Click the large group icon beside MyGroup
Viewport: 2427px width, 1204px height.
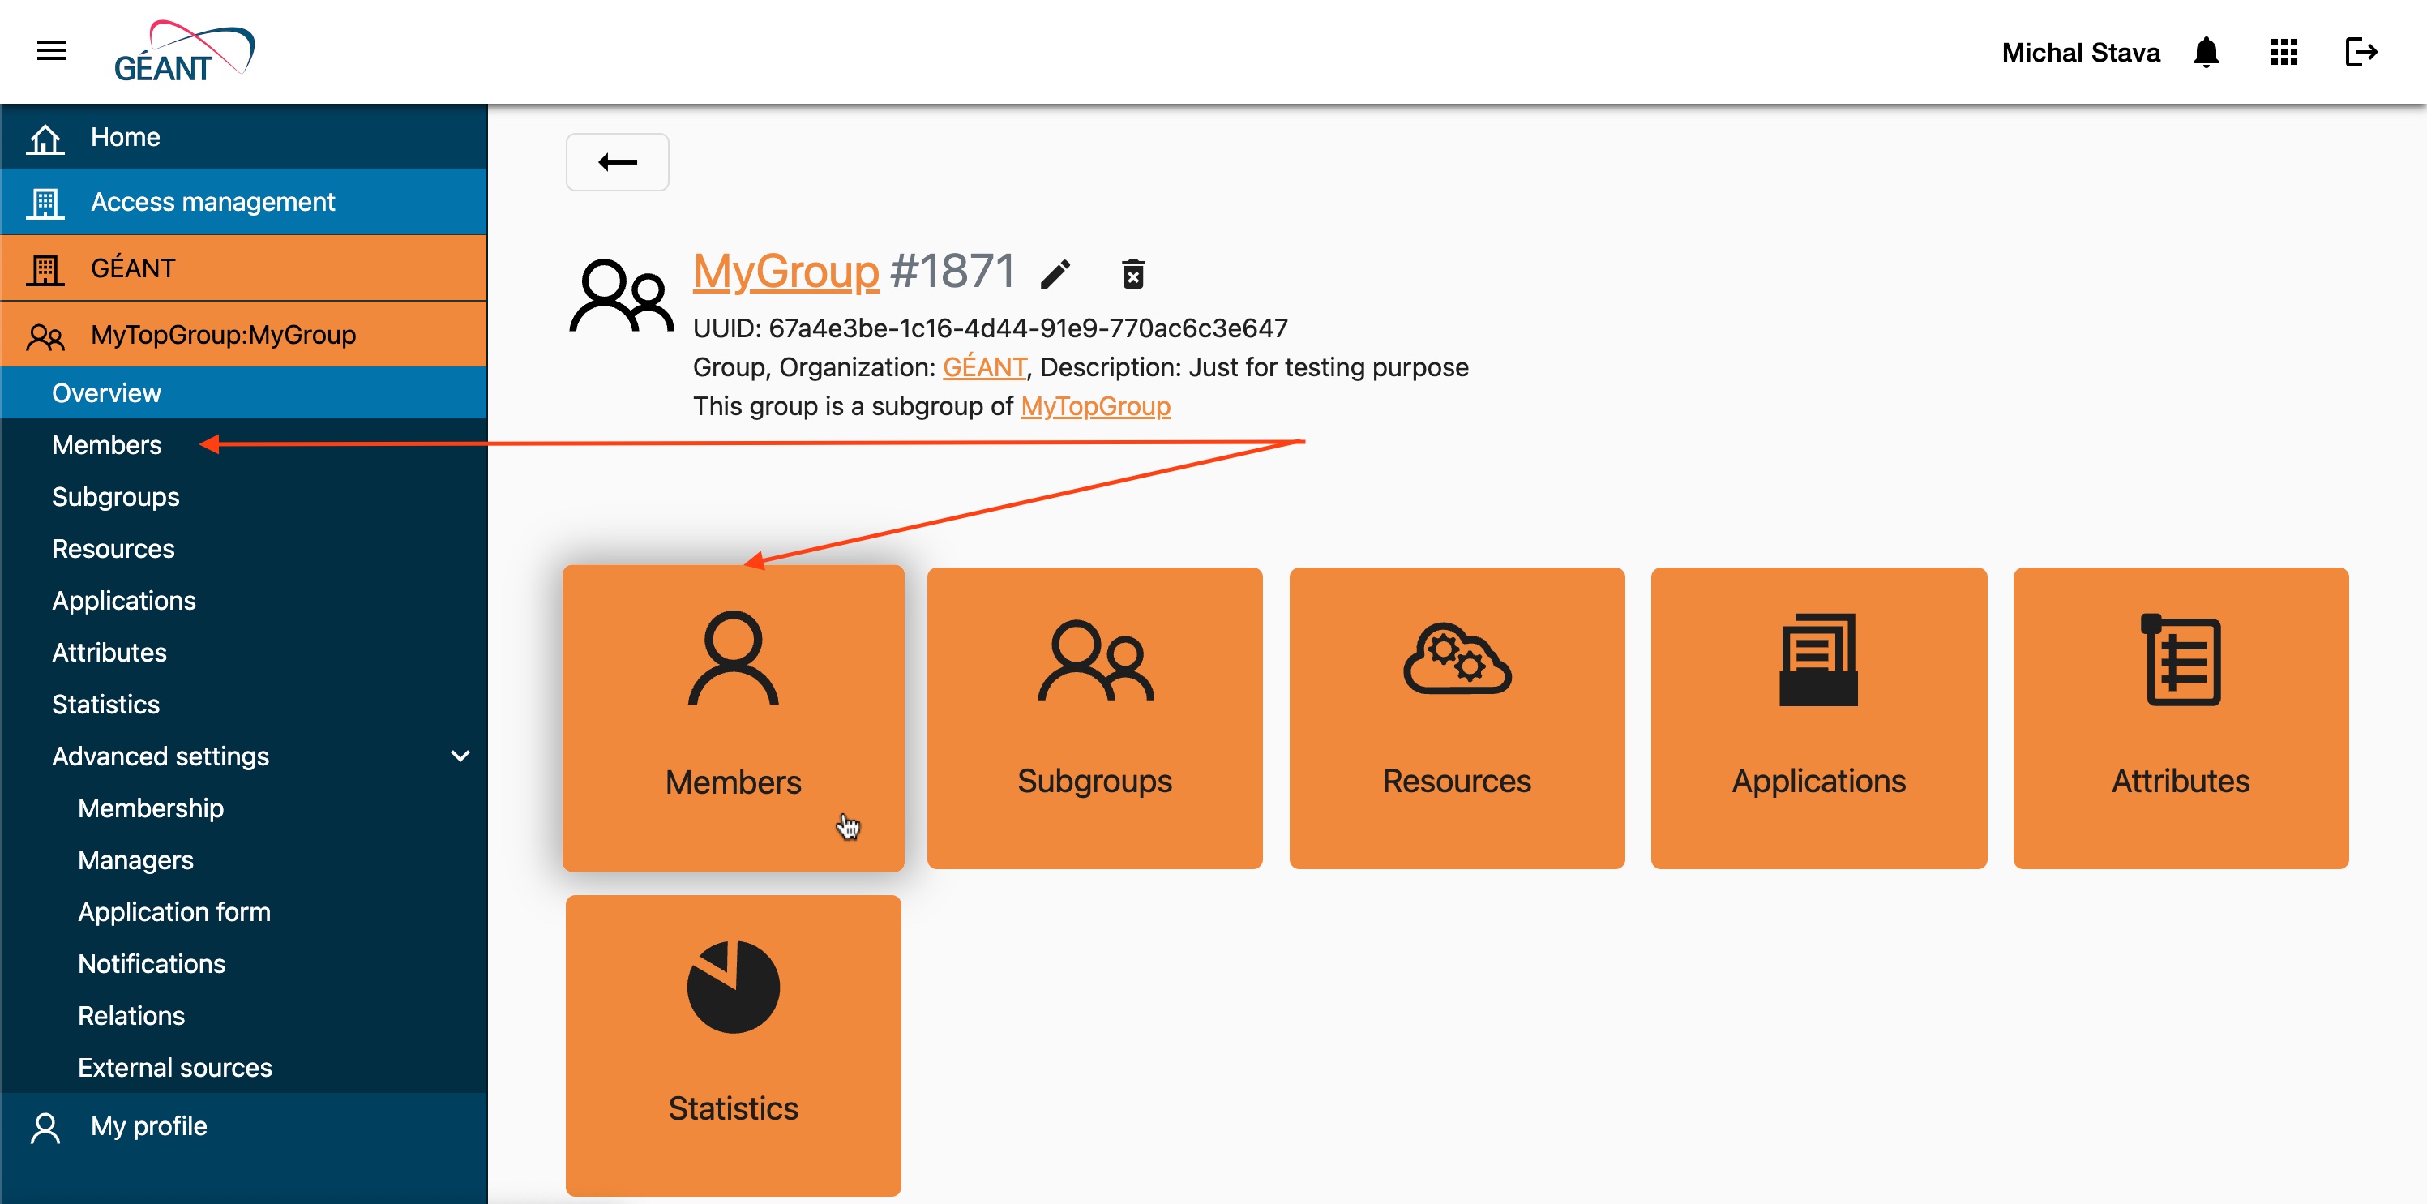[x=621, y=295]
